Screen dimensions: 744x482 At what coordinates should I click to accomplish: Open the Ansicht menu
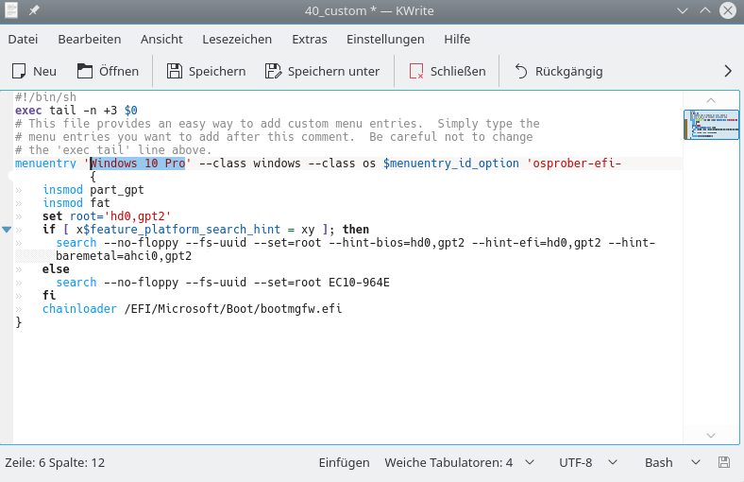point(161,39)
